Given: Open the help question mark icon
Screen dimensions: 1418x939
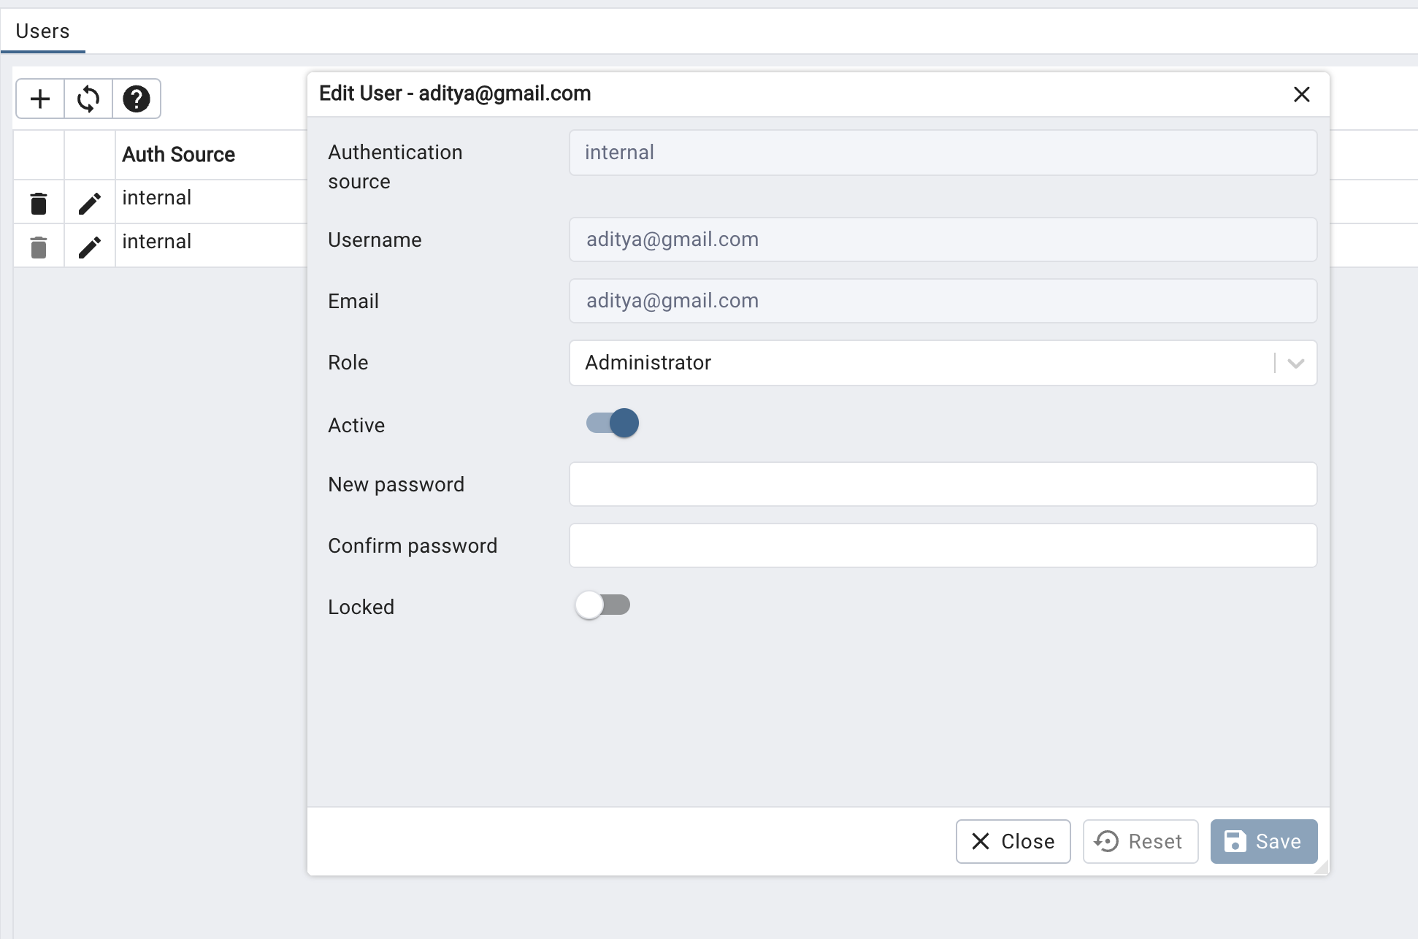Looking at the screenshot, I should tap(136, 99).
